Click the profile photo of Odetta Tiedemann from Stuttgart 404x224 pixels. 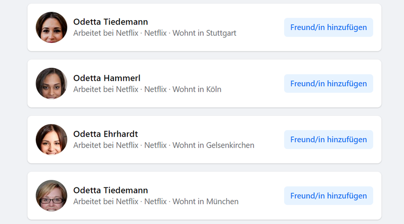(51, 28)
